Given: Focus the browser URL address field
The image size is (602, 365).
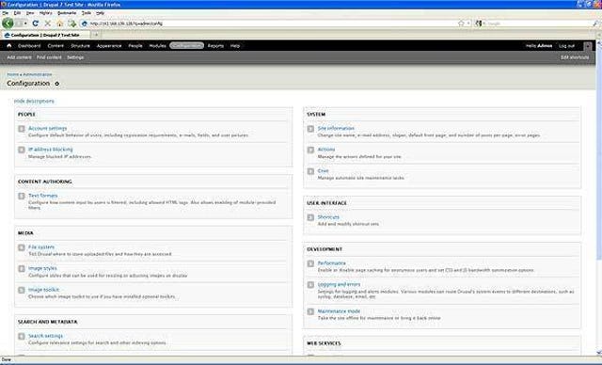Looking at the screenshot, I should [269, 24].
